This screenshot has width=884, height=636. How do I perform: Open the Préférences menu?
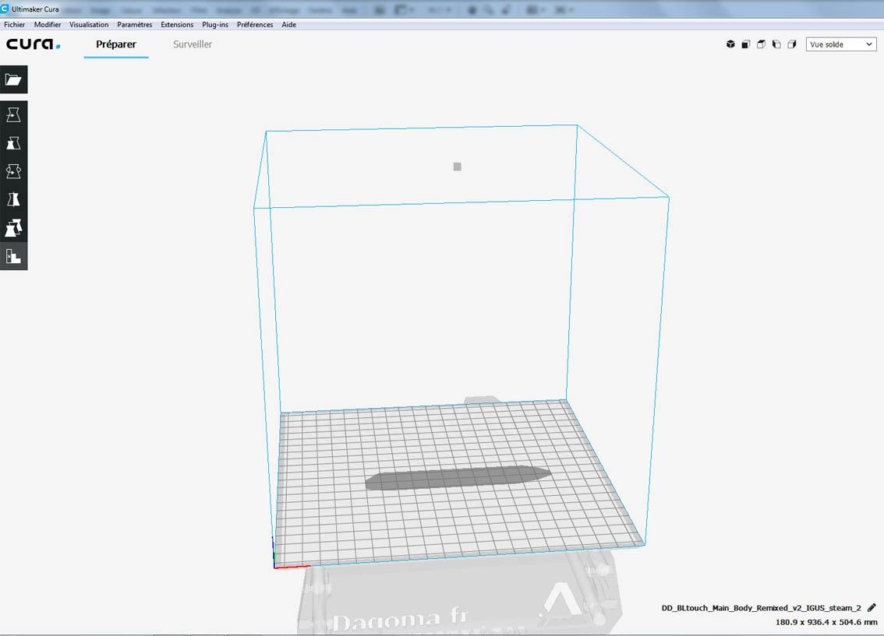tap(255, 25)
